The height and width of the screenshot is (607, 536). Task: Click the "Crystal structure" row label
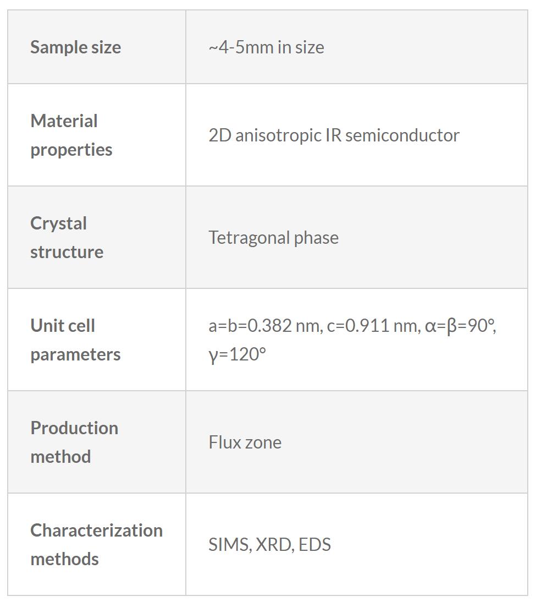[x=67, y=238]
